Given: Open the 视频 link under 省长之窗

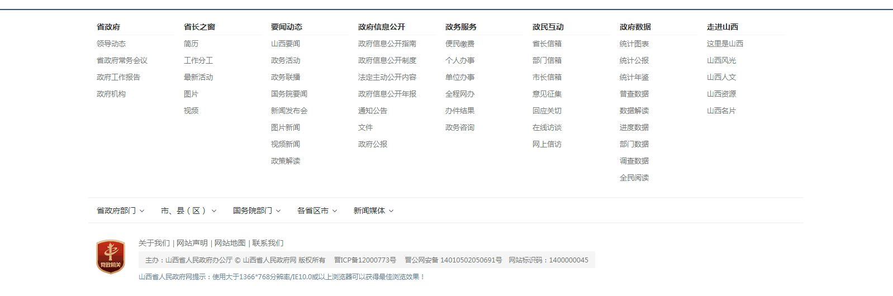Looking at the screenshot, I should (191, 111).
